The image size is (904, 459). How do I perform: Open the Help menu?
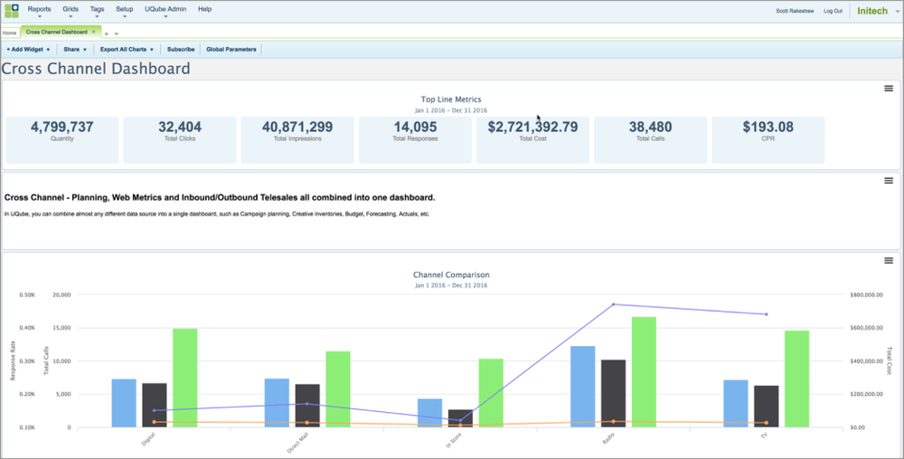204,9
